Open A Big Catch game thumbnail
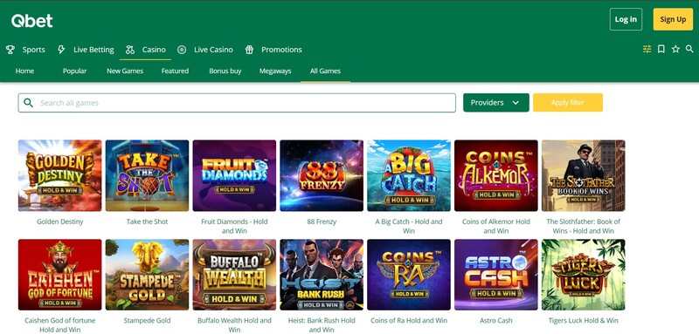Screen dimensions: 699x334 409,175
